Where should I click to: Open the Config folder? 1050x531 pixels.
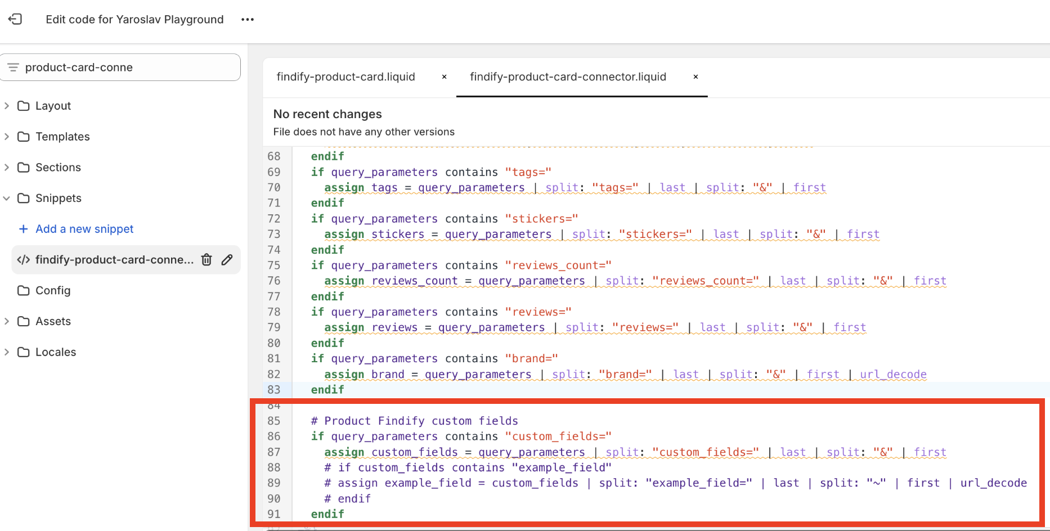(53, 290)
